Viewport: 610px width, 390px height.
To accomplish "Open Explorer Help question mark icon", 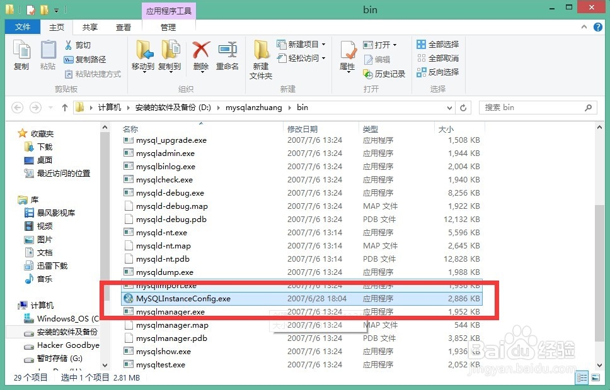I will 598,27.
